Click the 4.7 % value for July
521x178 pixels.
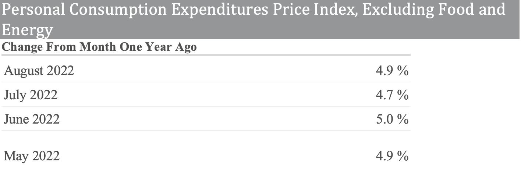(x=392, y=95)
